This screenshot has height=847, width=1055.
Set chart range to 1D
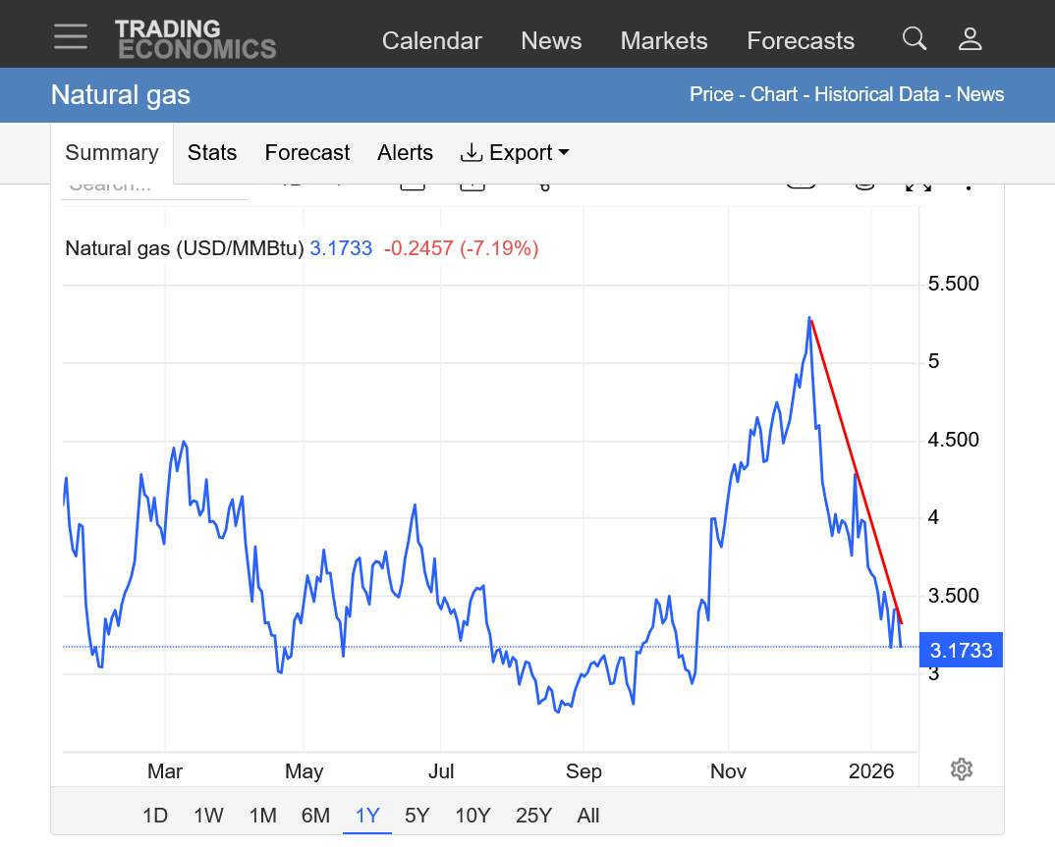(x=155, y=816)
